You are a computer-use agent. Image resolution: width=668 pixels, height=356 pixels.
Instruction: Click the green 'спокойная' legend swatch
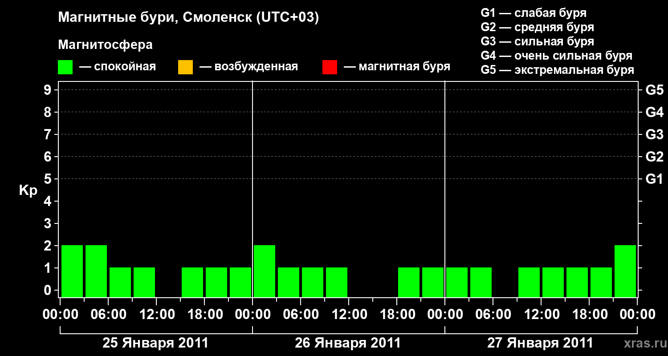pos(65,67)
